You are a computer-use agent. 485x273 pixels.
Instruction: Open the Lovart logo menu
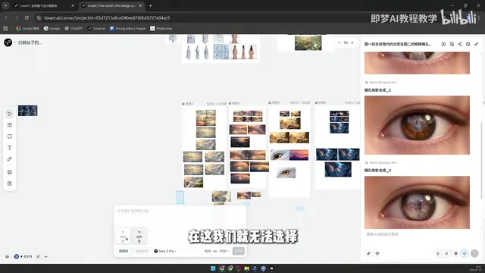tap(8, 42)
